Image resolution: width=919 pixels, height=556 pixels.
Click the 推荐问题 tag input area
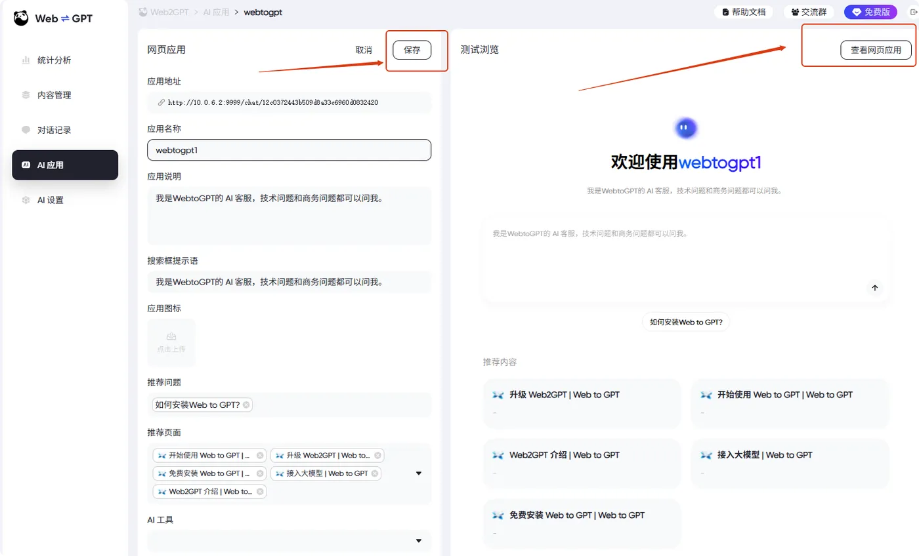pyautogui.click(x=289, y=405)
